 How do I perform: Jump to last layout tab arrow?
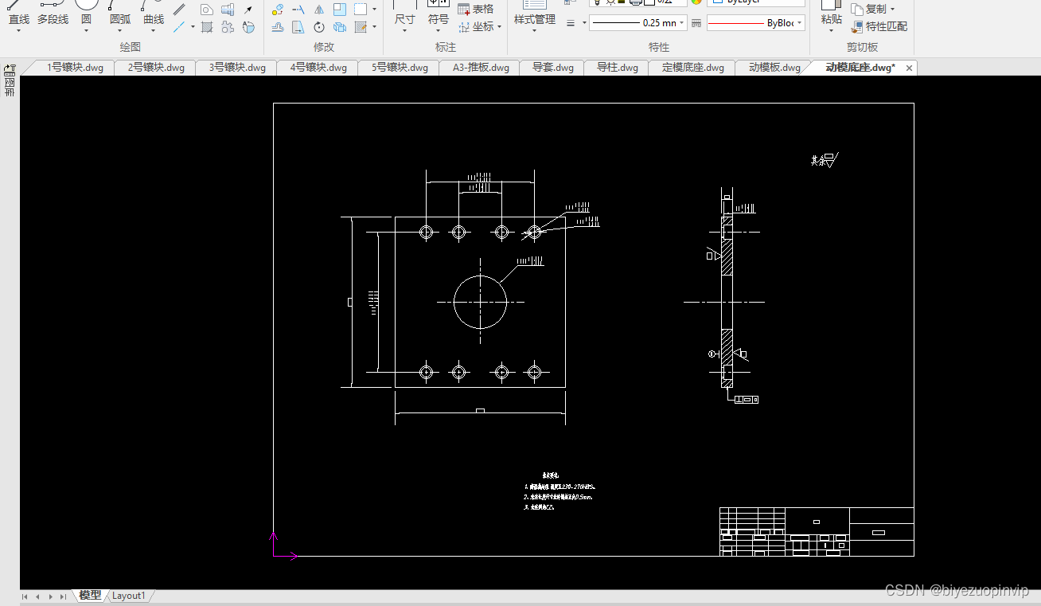63,596
